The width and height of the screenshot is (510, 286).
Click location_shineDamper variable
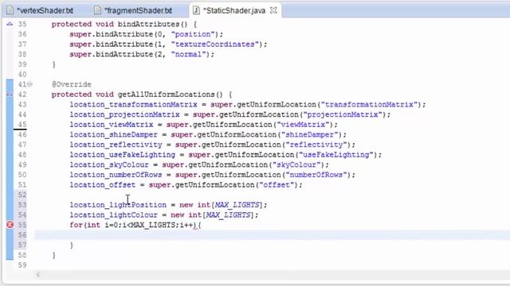coord(113,134)
